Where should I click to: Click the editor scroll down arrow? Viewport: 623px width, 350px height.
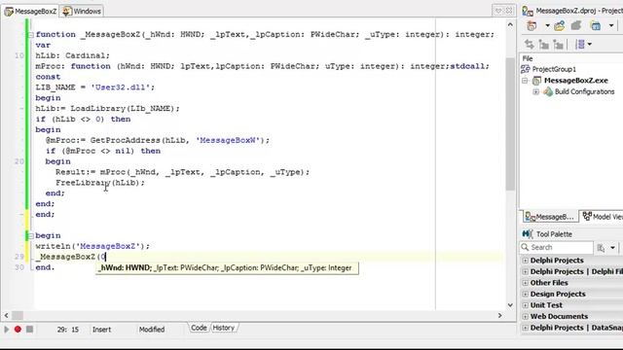click(510, 304)
